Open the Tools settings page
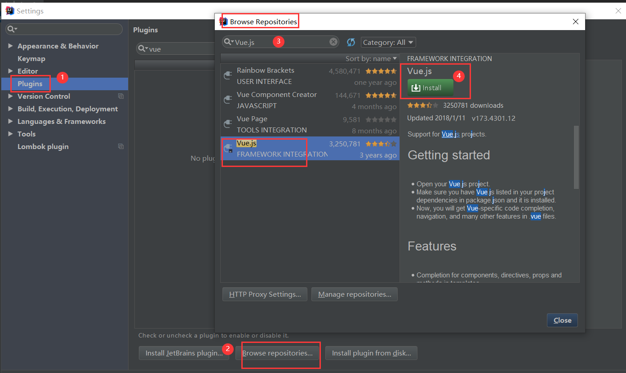626x373 pixels. coord(27,134)
